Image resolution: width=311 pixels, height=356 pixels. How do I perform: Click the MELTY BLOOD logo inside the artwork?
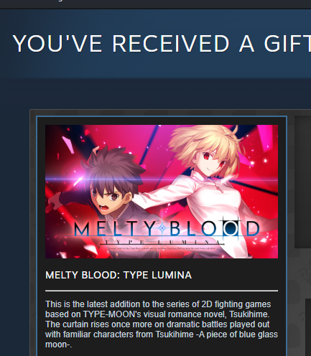point(167,229)
